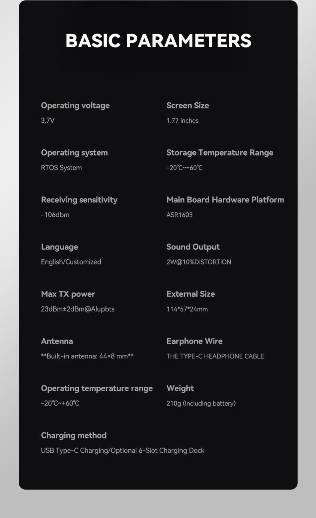
Task: Select the Screen Size label
Action: pyautogui.click(x=188, y=106)
